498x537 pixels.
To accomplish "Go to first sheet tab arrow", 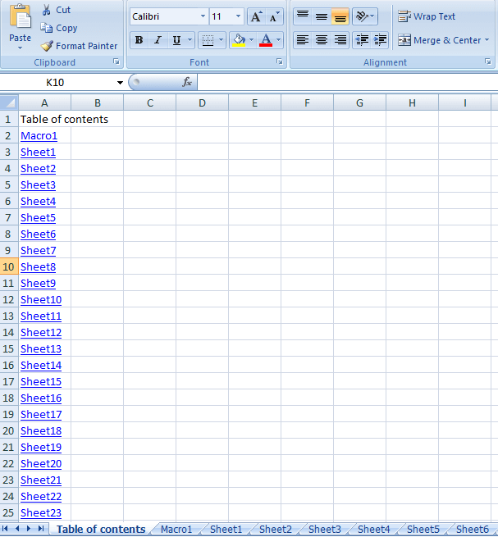I will (5, 529).
